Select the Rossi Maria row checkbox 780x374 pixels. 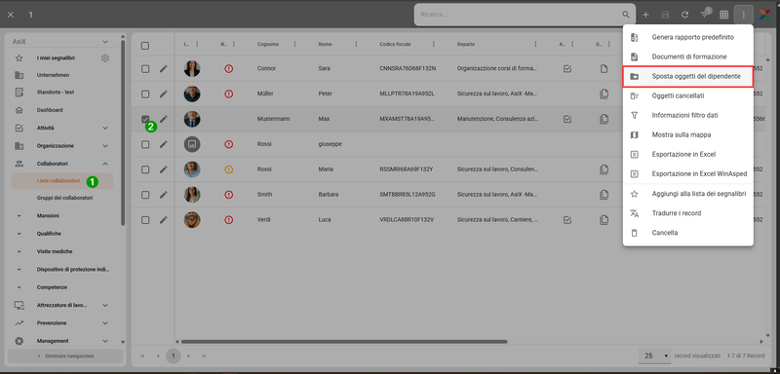coord(144,169)
